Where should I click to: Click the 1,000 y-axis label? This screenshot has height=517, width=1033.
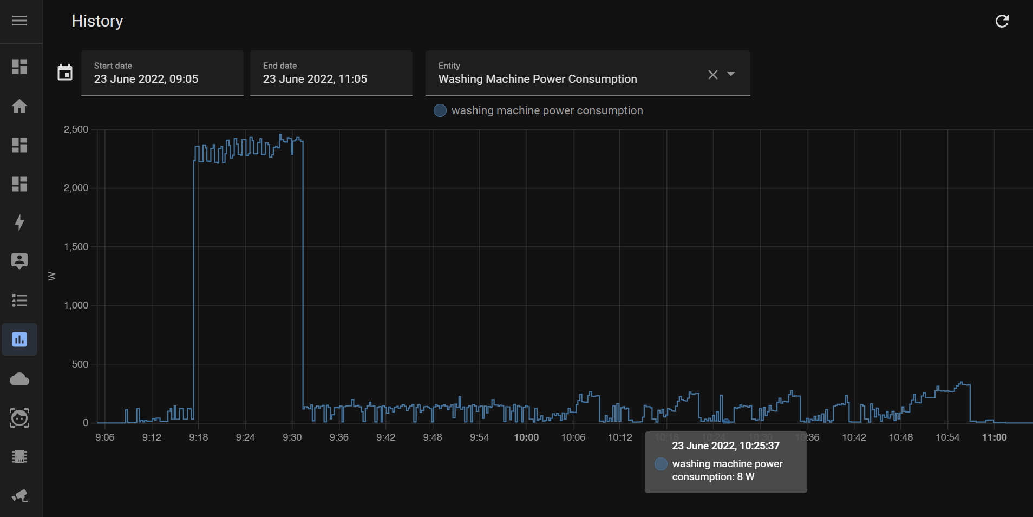(x=76, y=305)
